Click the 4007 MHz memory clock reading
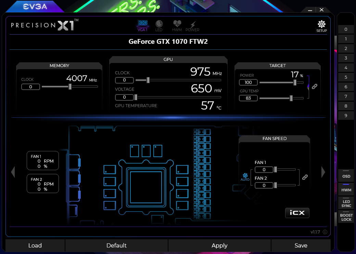The height and width of the screenshot is (254, 356). tap(81, 78)
